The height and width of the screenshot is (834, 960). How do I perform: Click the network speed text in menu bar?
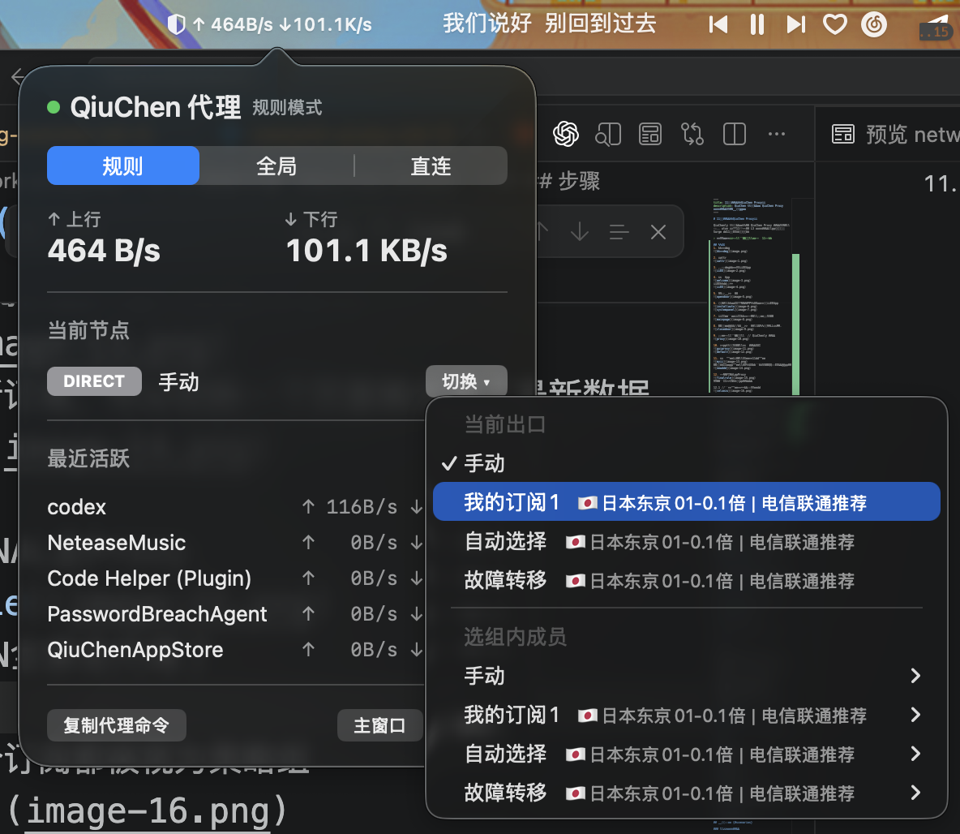pyautogui.click(x=282, y=24)
